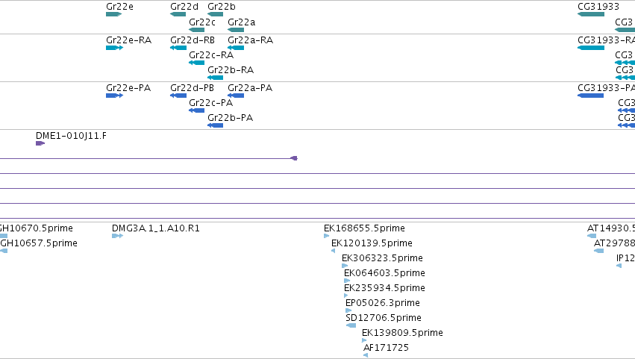Select the Gr22a-RA transcript arrow
The image size is (635, 359).
coord(236,48)
